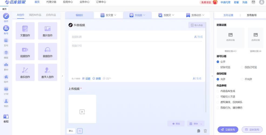
Task: Open the mail envelope icon in header
Action: click(253, 2)
